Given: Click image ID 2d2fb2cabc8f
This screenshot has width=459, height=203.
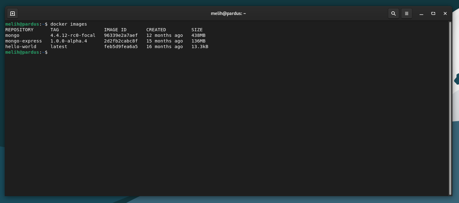Looking at the screenshot, I should coord(121,41).
